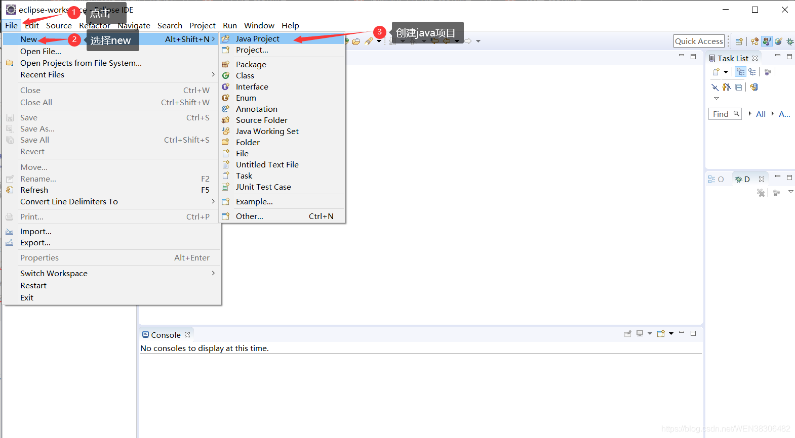Switch to the Java EE perspective icon

click(755, 41)
